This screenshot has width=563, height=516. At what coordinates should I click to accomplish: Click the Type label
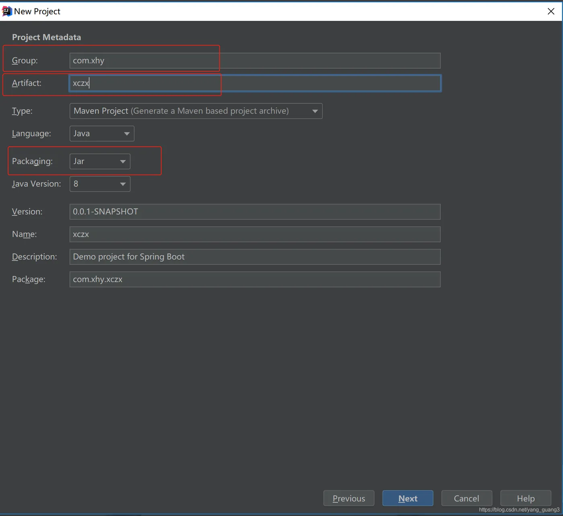coord(22,111)
